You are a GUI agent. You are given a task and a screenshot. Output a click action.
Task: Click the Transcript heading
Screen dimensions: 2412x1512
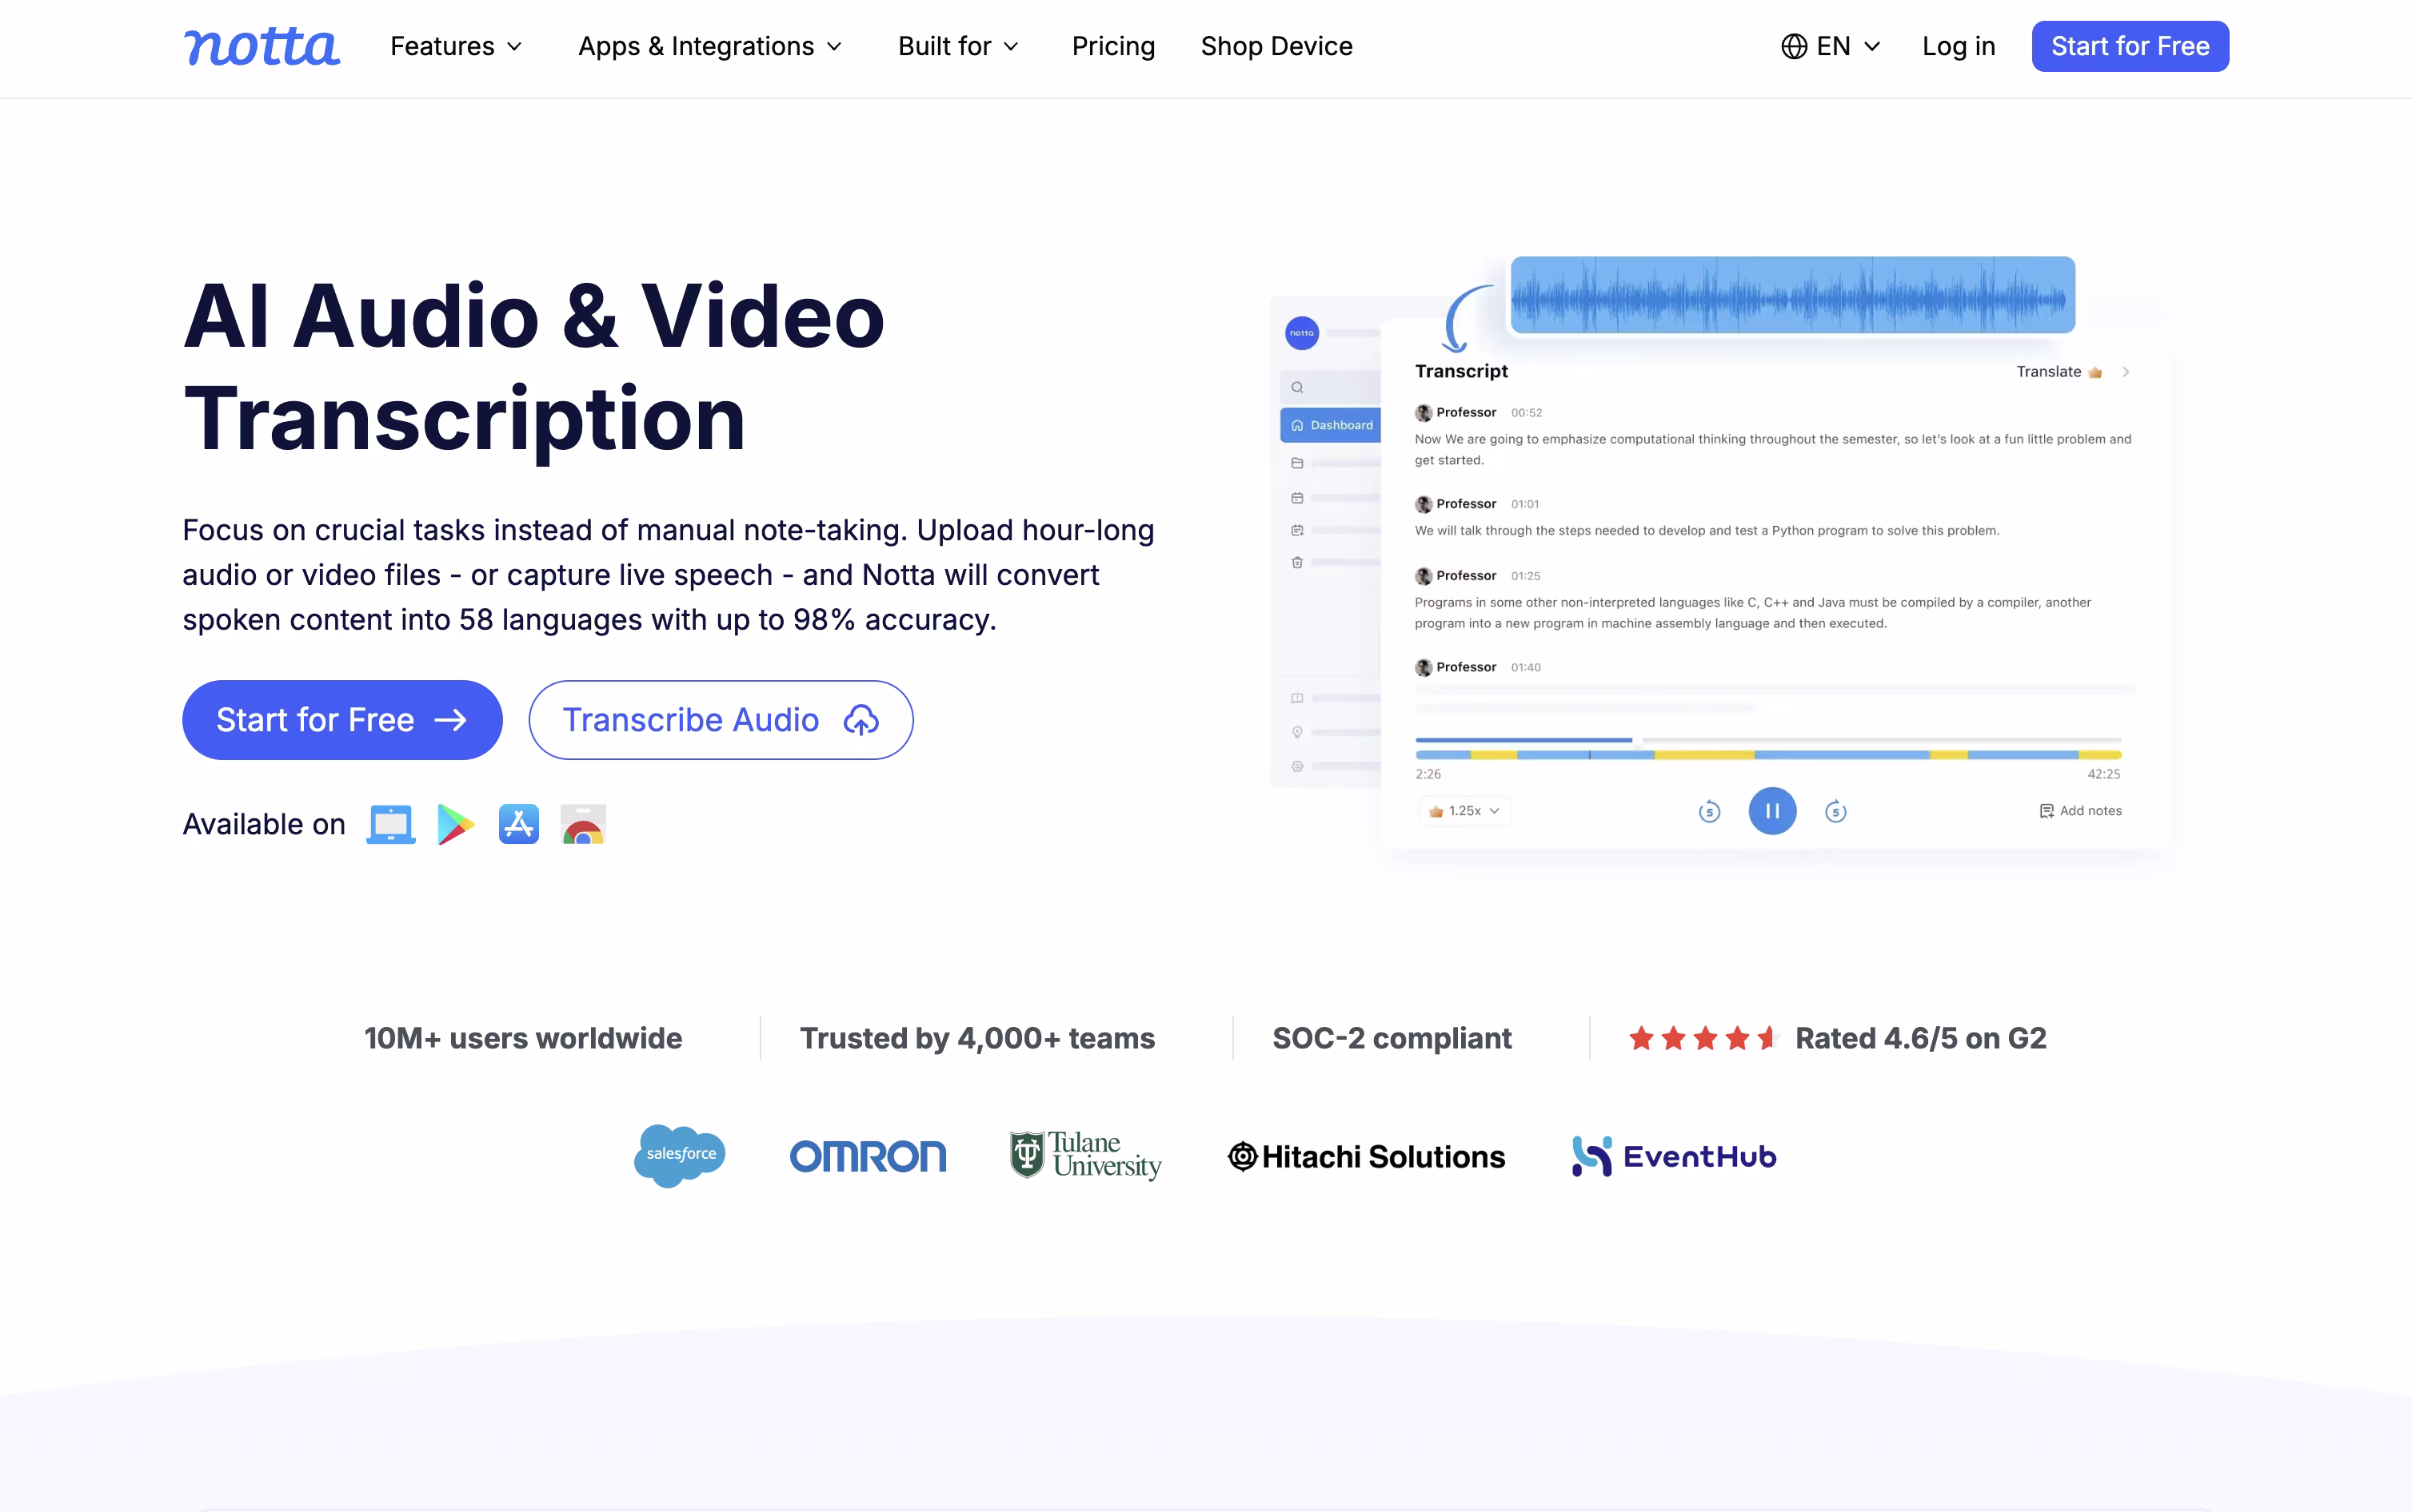point(1462,371)
